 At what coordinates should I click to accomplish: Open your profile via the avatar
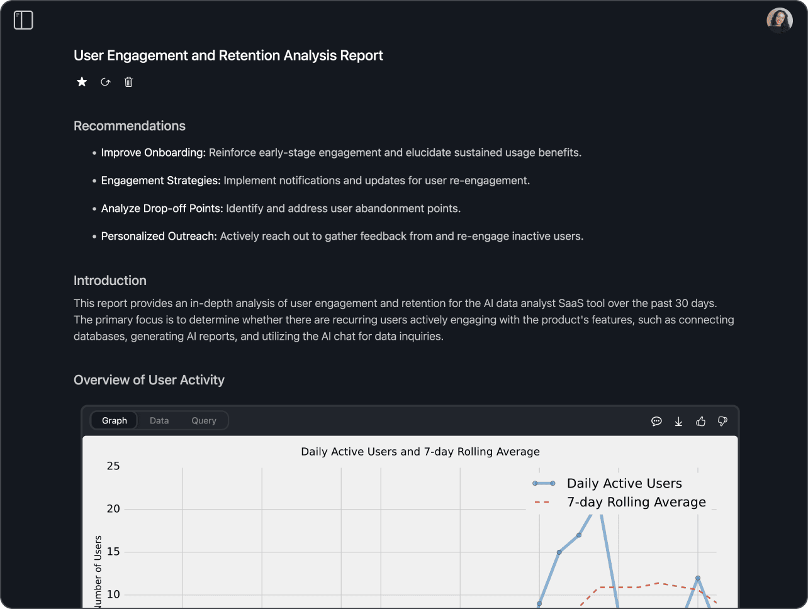point(779,20)
